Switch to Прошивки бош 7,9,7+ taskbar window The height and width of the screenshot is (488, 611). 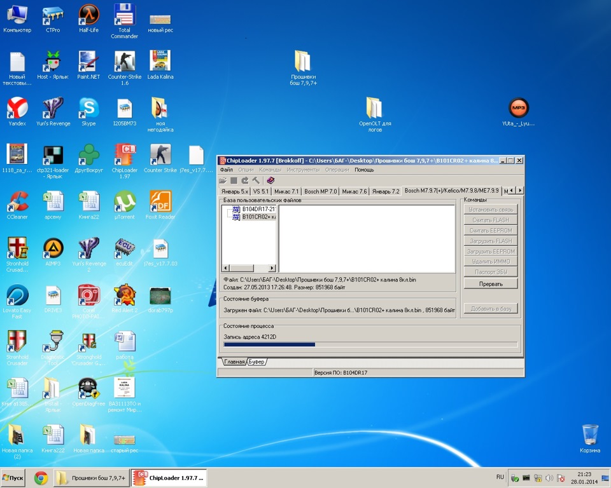coord(91,478)
